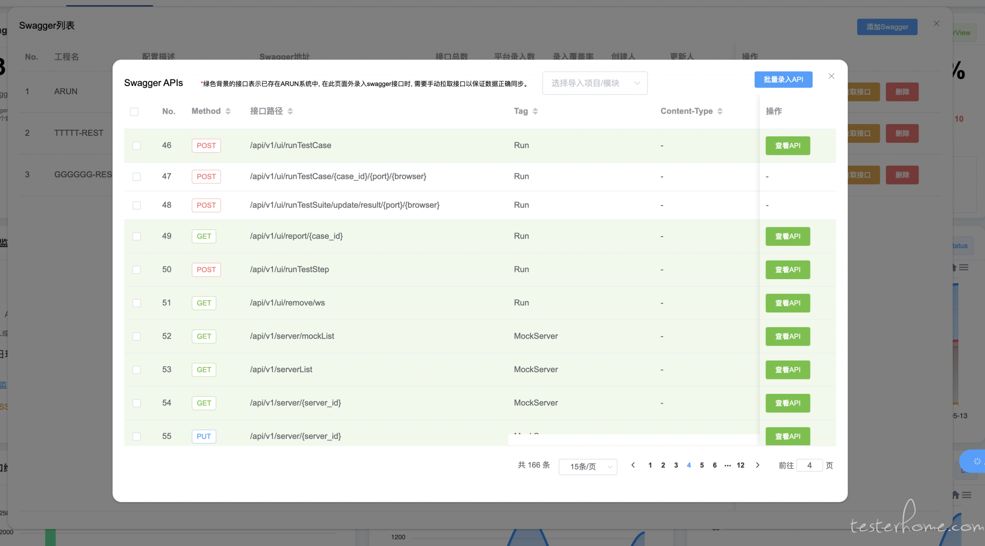
Task: Check the row 55 checkbox
Action: 136,436
